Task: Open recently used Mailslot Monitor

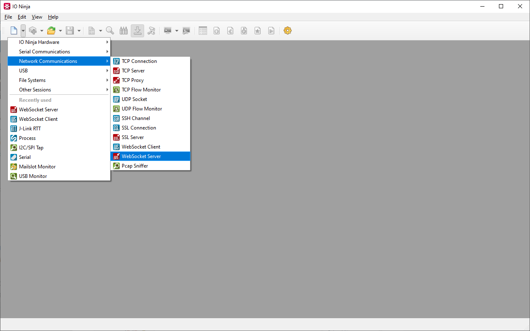Action: (x=59, y=167)
